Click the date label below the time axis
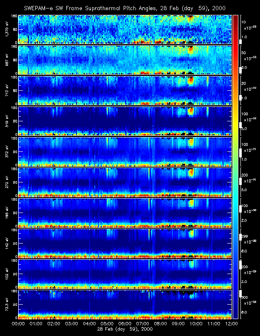The height and width of the screenshot is (336, 260). 124,329
